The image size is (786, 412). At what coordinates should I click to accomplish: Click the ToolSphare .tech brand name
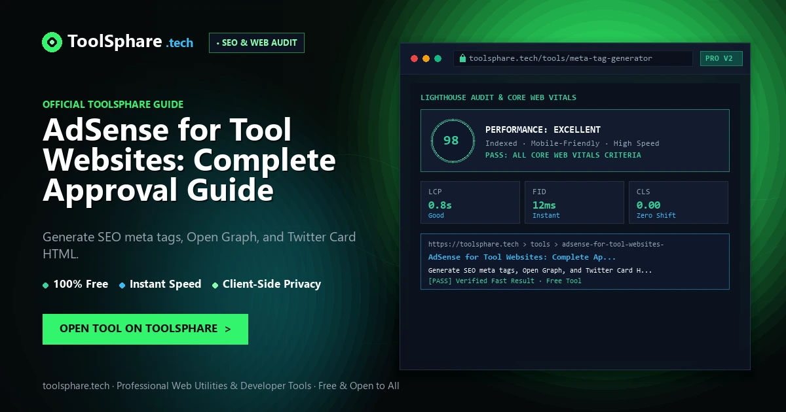130,42
